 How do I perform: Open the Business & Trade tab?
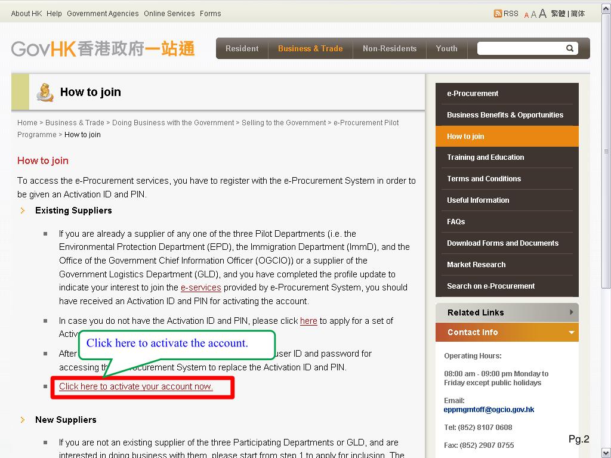(x=310, y=48)
